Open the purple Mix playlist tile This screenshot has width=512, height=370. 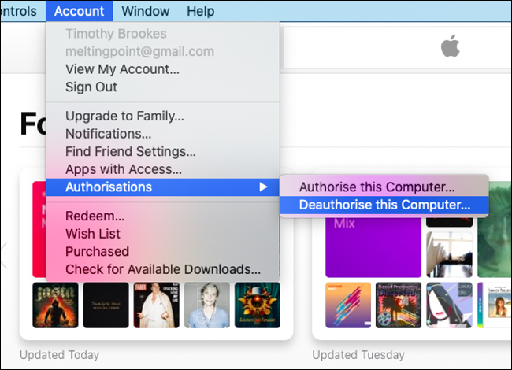[373, 247]
